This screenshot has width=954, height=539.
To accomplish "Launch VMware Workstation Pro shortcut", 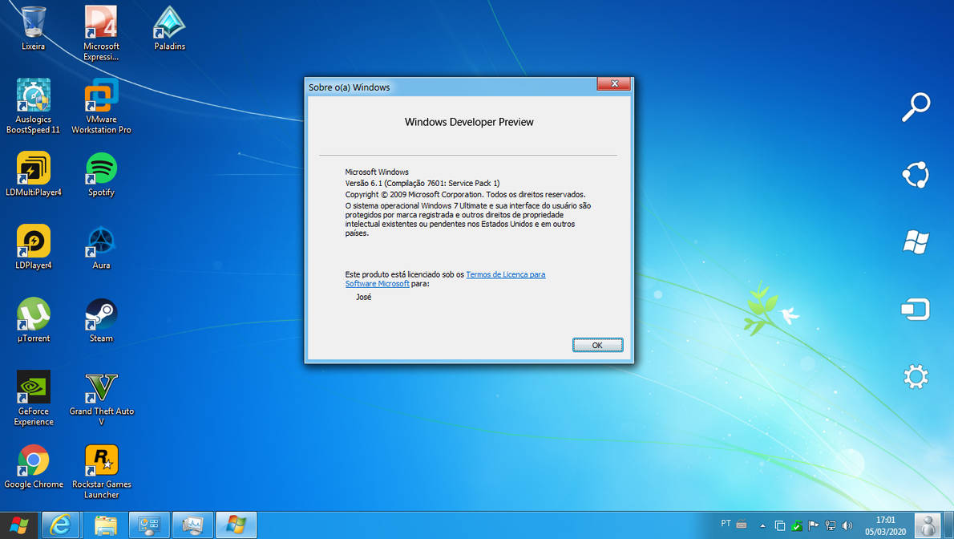I will [101, 106].
